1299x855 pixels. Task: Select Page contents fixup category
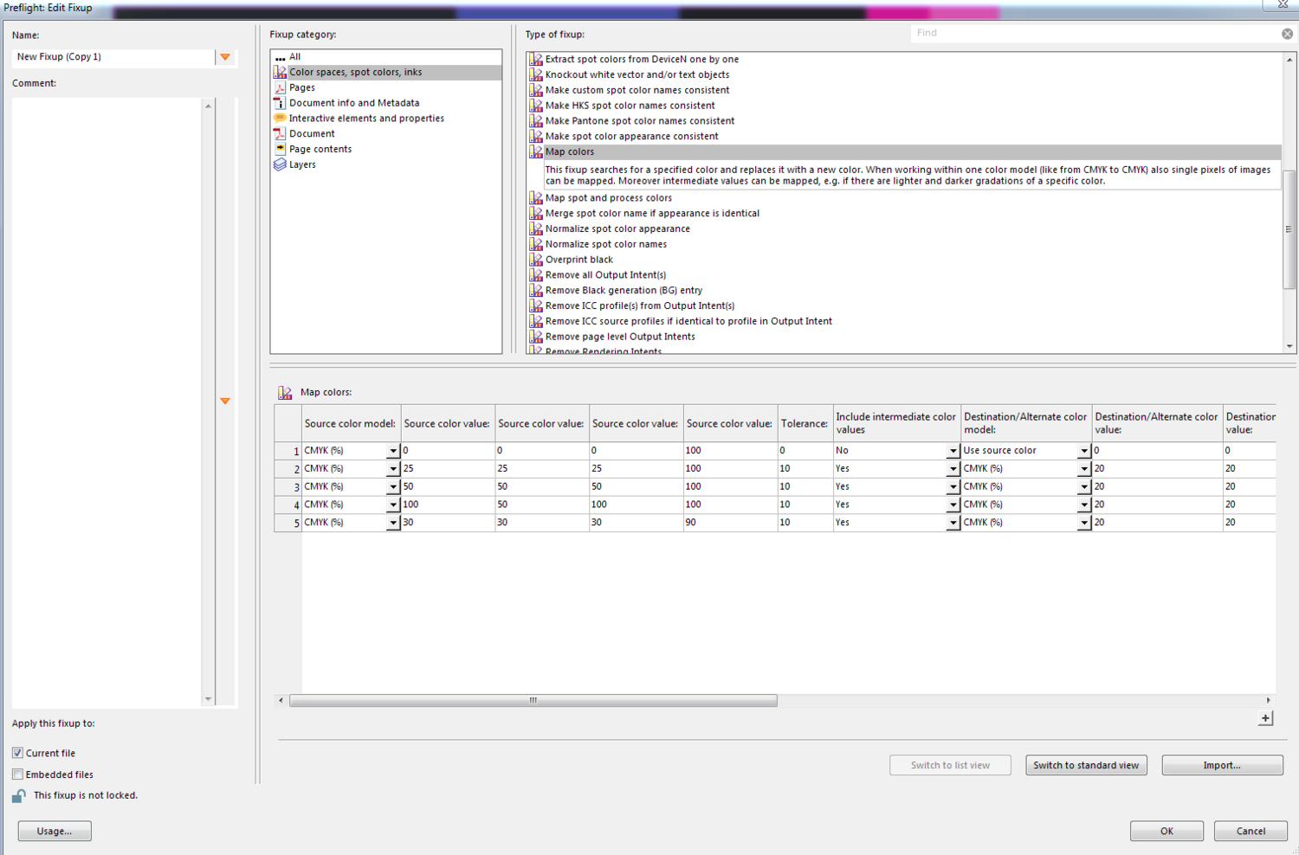coord(320,149)
